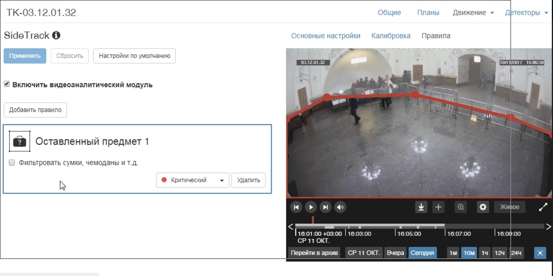
Task: Click Добавить правило button
Action: (x=35, y=110)
